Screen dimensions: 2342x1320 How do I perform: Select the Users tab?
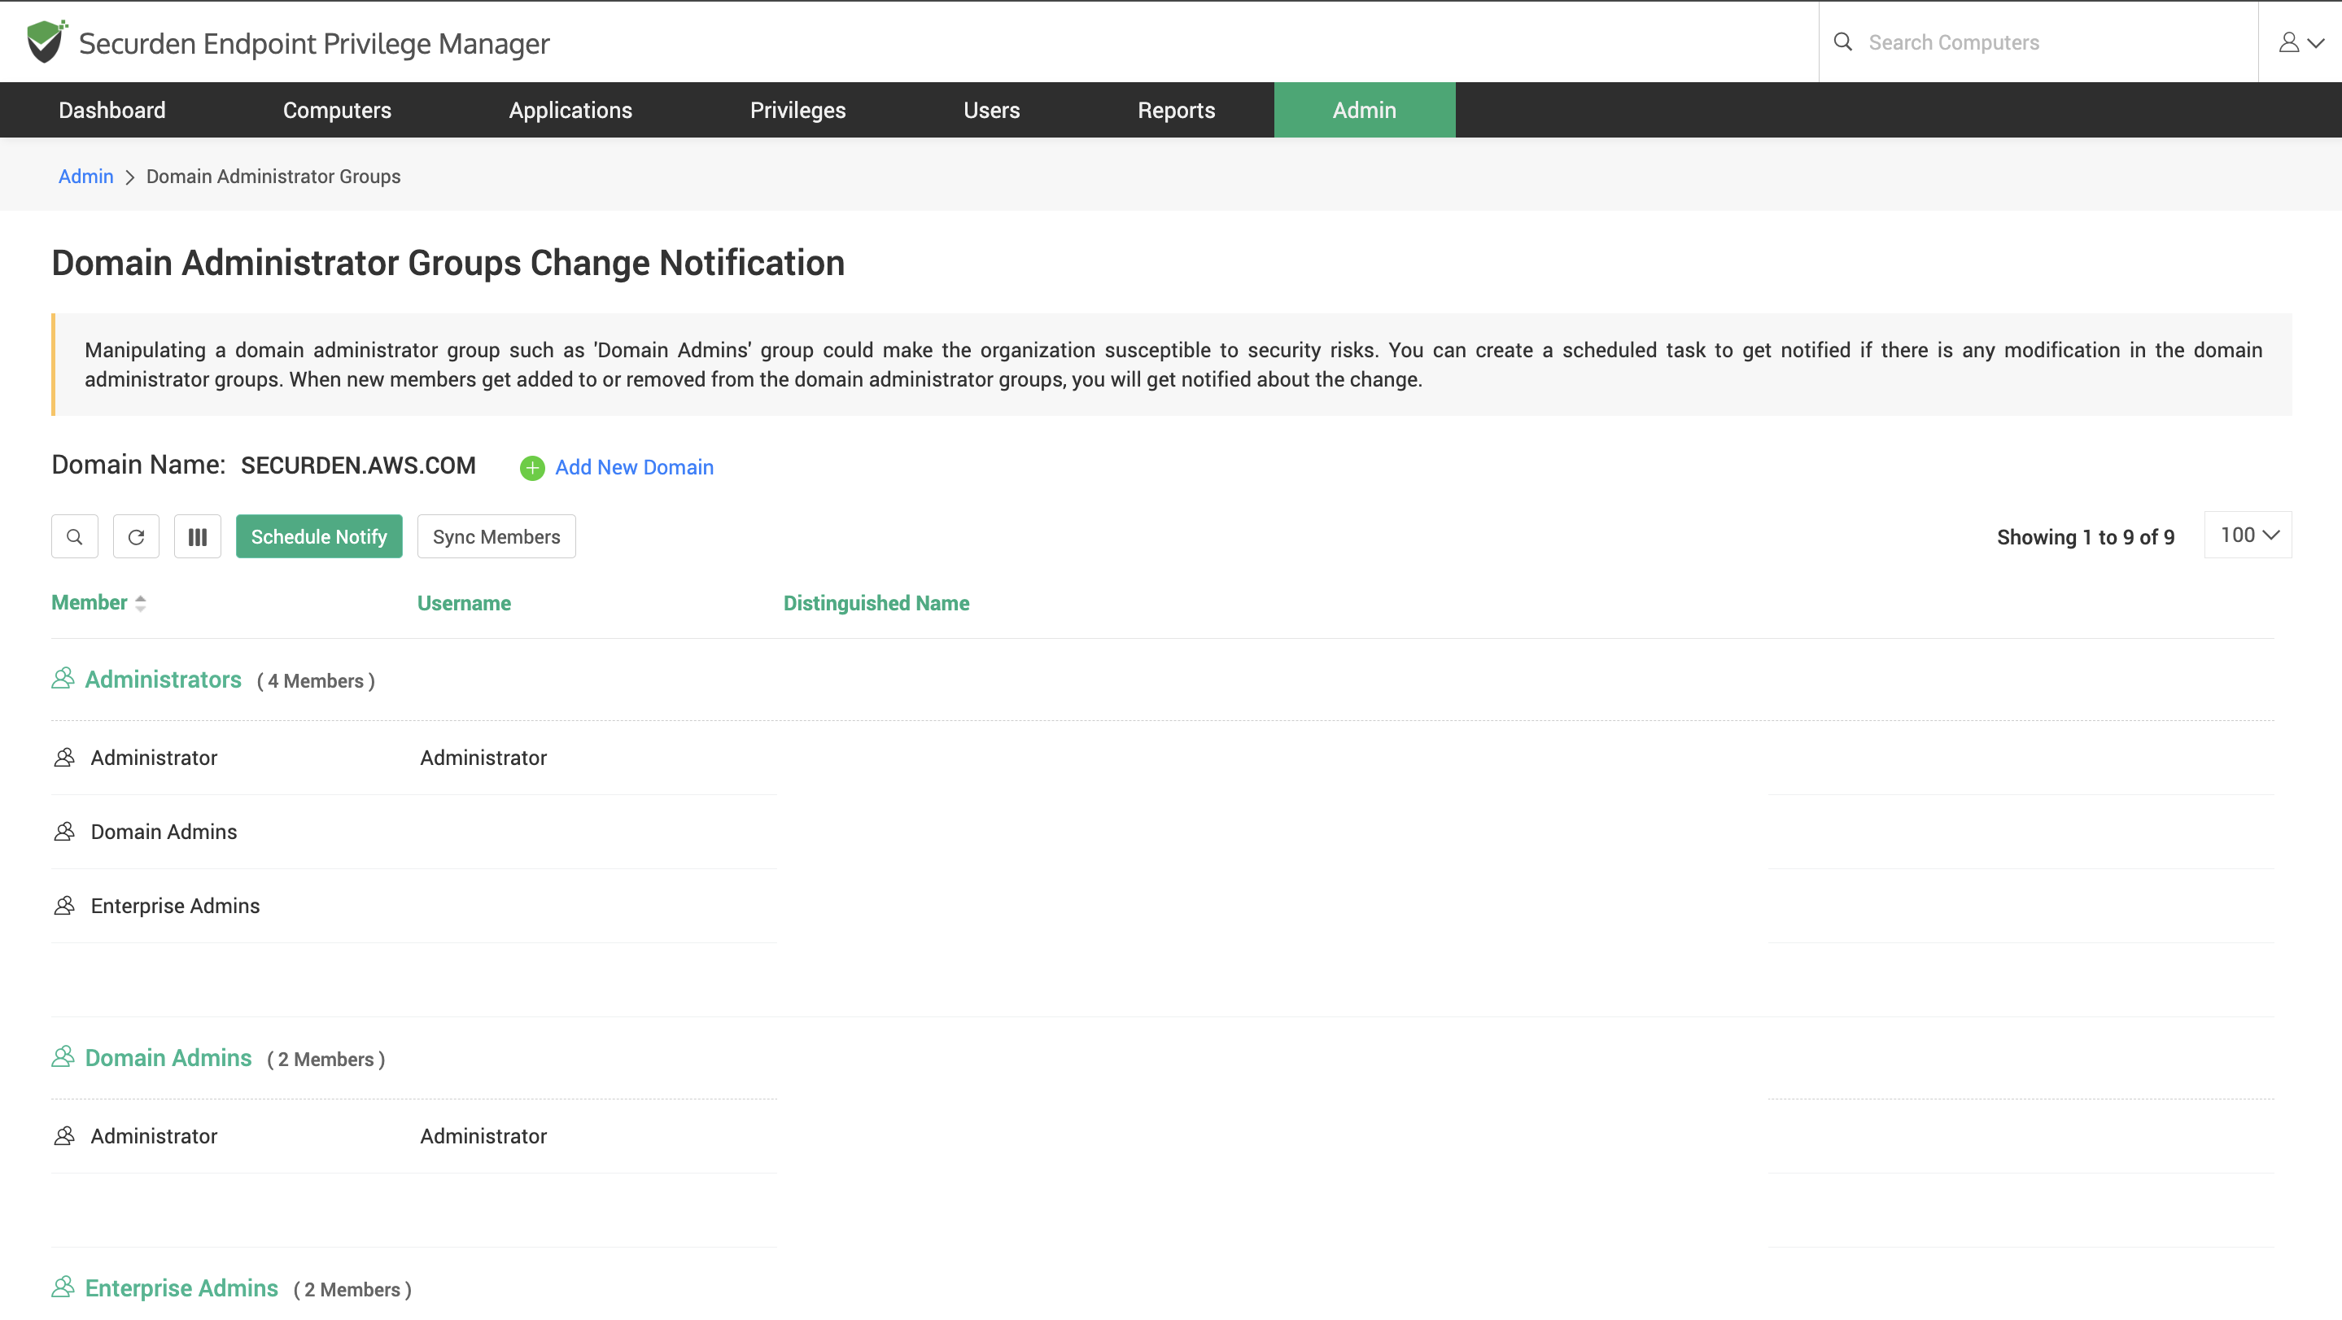[x=992, y=110]
